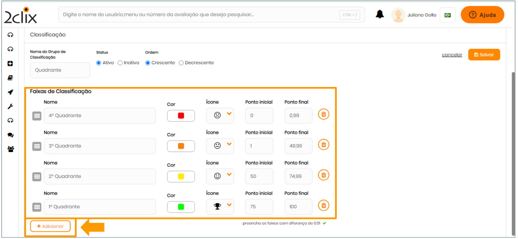Click the drag handle of 3º Quadrante row
This screenshot has width=518, height=239.
coord(37,146)
